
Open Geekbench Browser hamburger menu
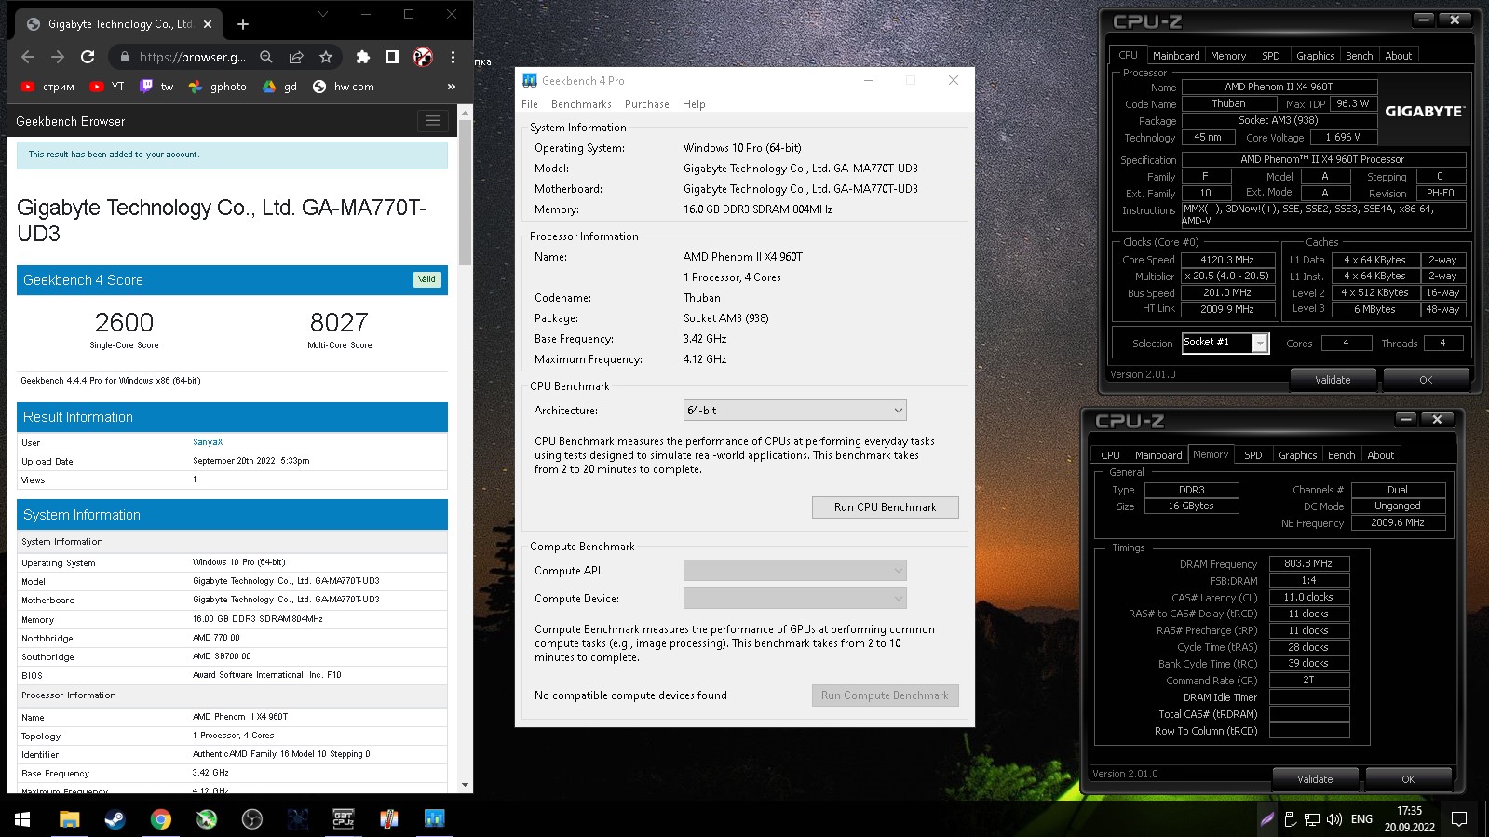(433, 121)
